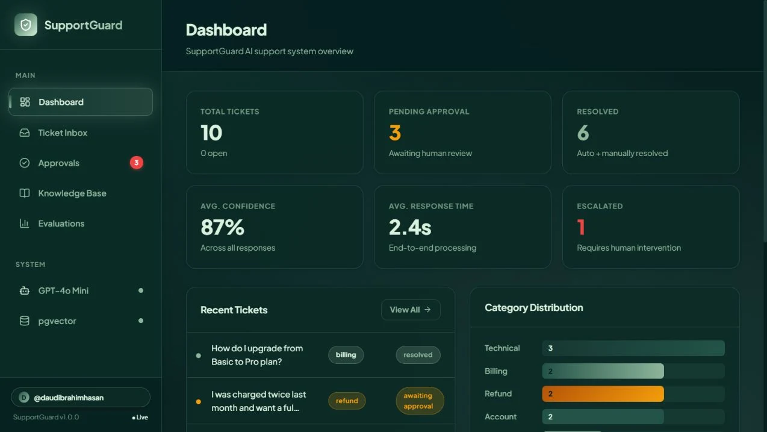
Task: Click the Technical category bar
Action: [x=633, y=348]
